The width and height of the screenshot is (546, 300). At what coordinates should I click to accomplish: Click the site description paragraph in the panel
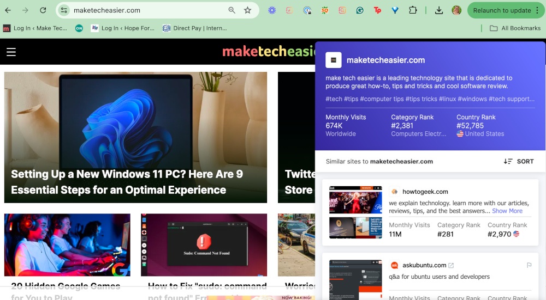pos(419,82)
